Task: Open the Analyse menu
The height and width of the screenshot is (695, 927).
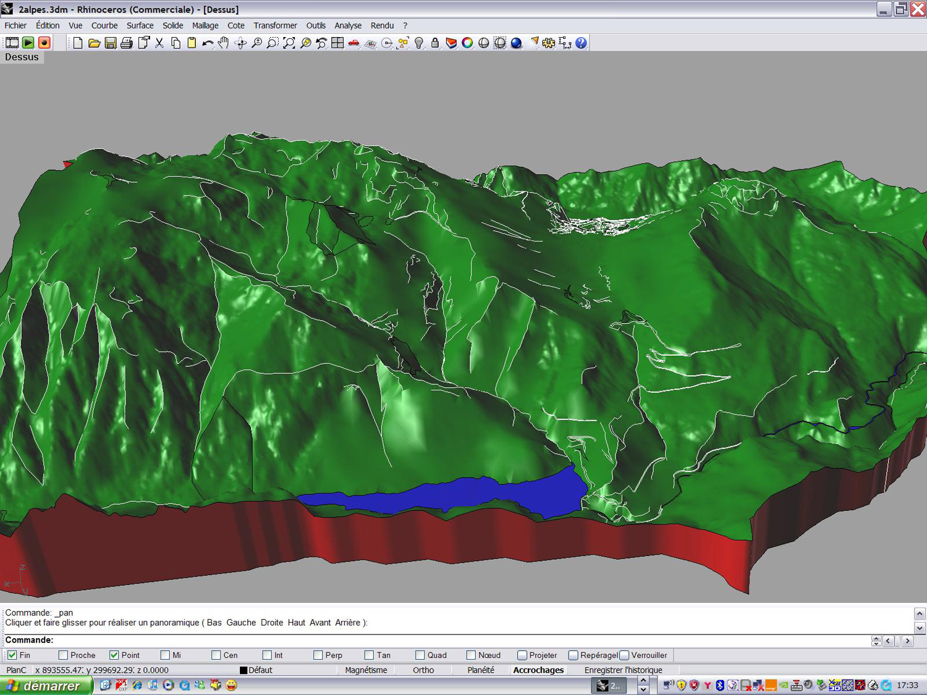Action: tap(347, 25)
